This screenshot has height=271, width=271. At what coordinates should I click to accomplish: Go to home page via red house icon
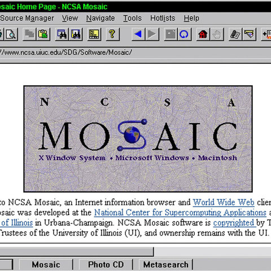(x=203, y=34)
